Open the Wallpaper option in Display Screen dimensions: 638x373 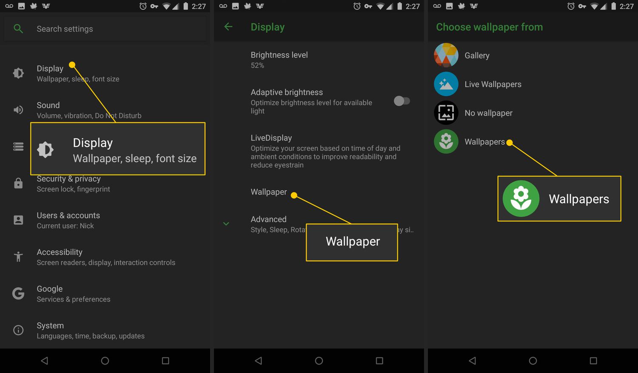(269, 192)
